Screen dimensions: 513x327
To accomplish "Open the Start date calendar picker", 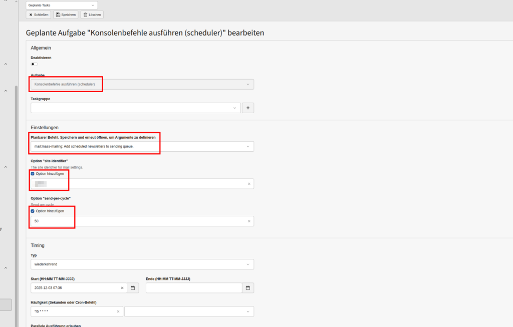I will pyautogui.click(x=133, y=288).
